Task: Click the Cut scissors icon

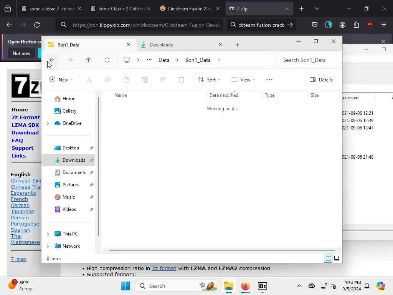Action: [89, 80]
